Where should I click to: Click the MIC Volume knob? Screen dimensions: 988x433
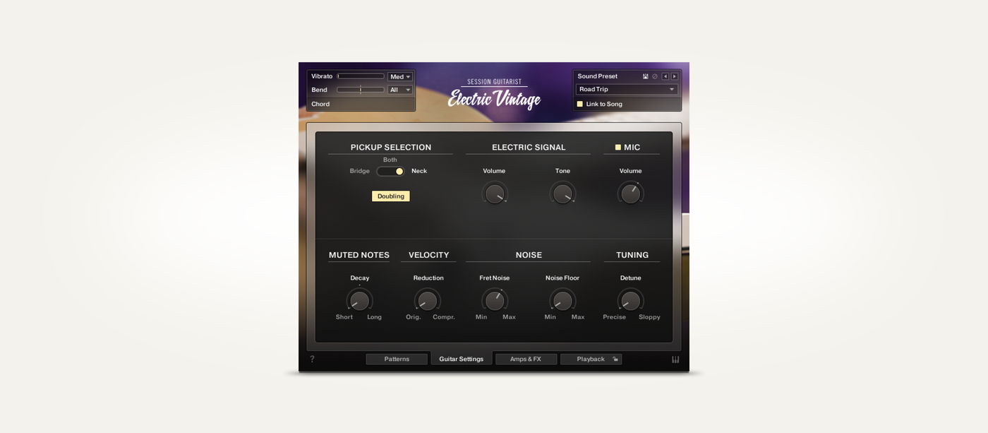[x=631, y=194]
